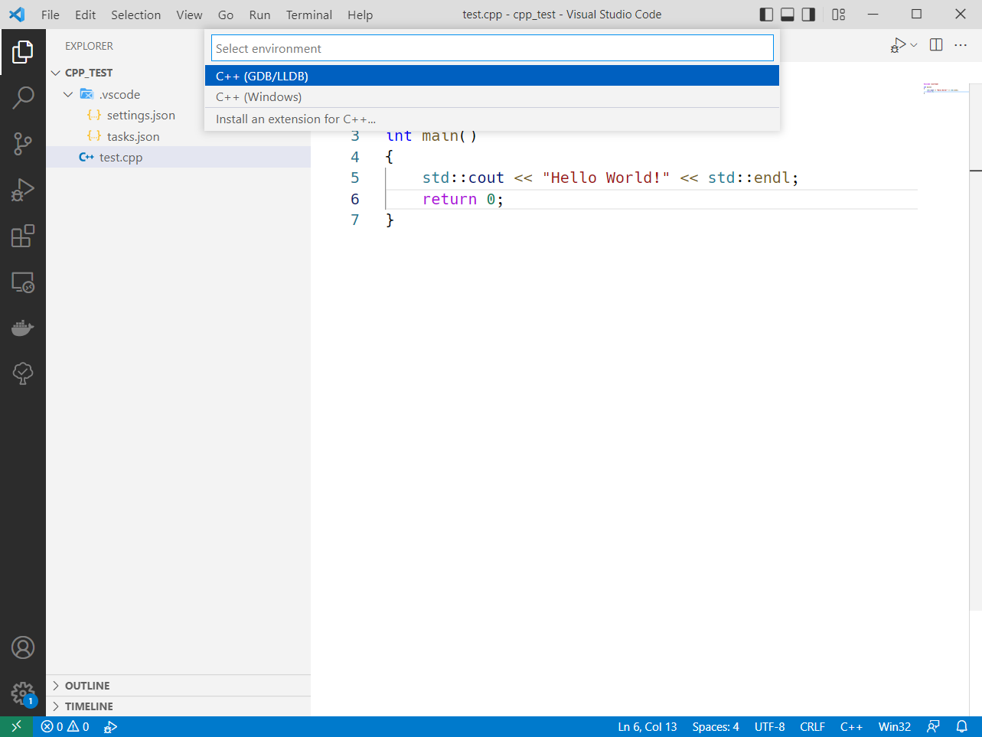Screen dimensions: 982x737
Task: Open the editor More Actions ellipsis
Action: 961,45
